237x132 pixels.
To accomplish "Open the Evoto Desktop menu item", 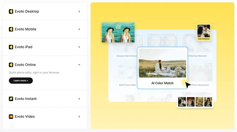I will [45, 12].
